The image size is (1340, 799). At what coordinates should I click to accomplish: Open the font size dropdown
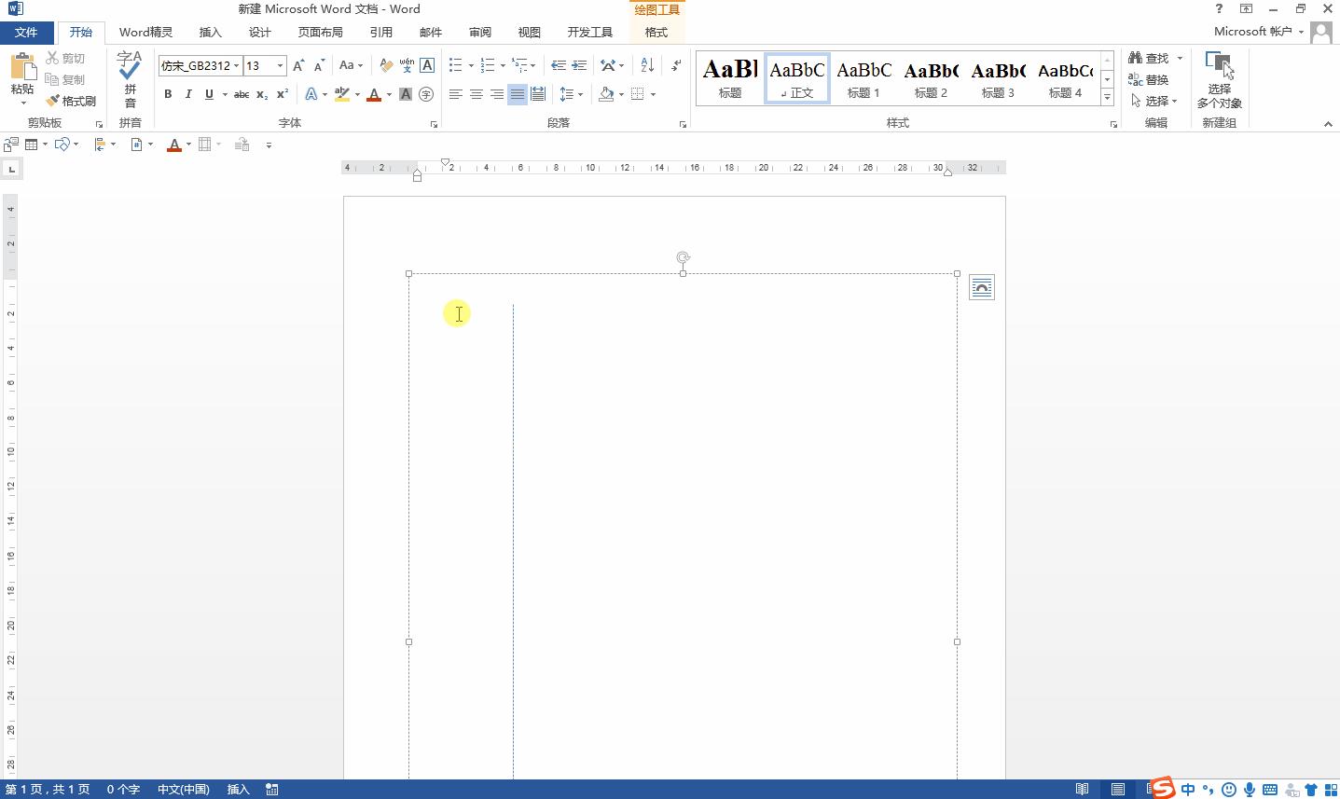click(x=278, y=65)
